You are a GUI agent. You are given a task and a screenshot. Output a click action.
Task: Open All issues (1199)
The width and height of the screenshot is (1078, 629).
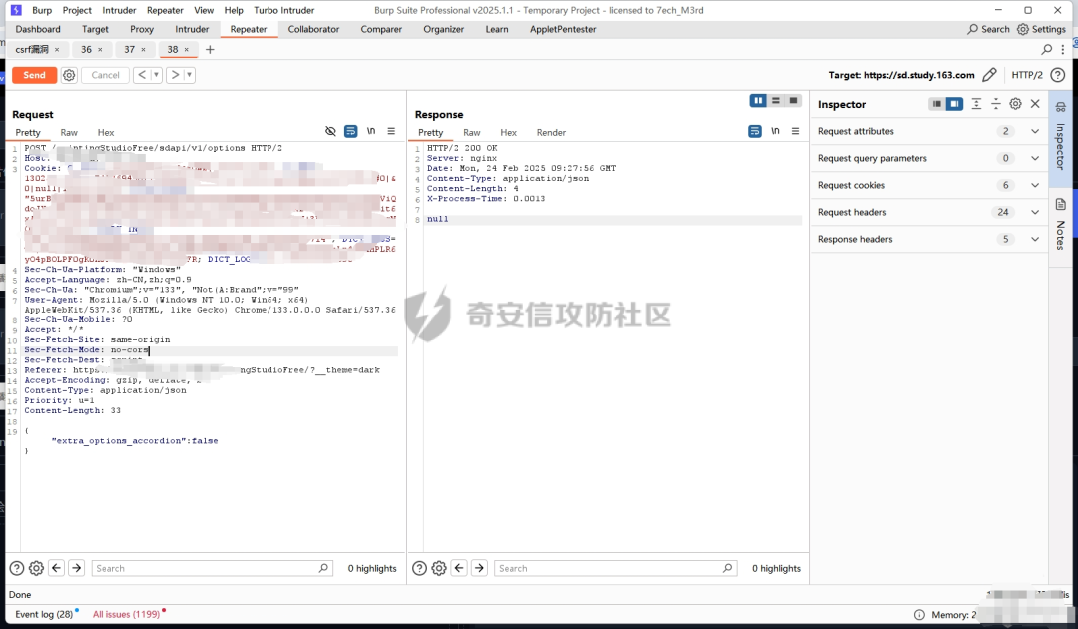(x=127, y=615)
